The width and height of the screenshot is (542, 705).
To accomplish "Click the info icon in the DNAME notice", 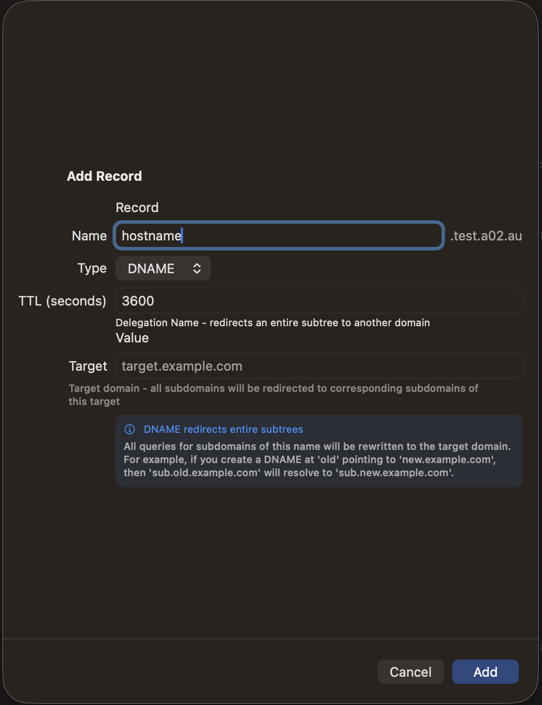I will 130,429.
